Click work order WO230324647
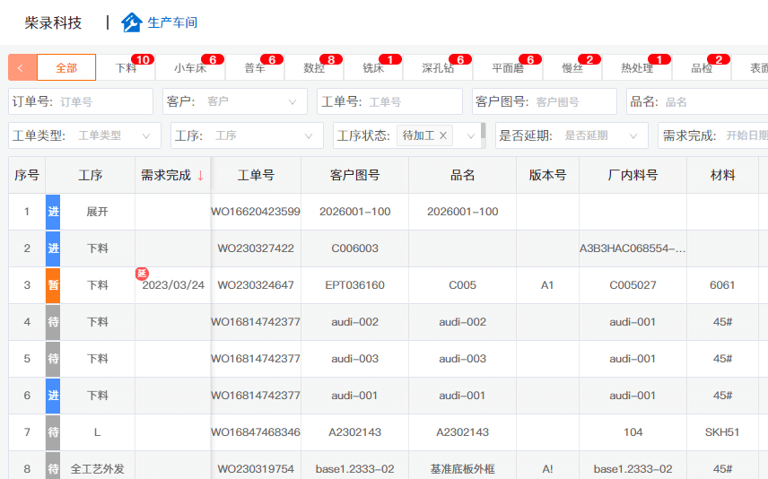 click(256, 285)
